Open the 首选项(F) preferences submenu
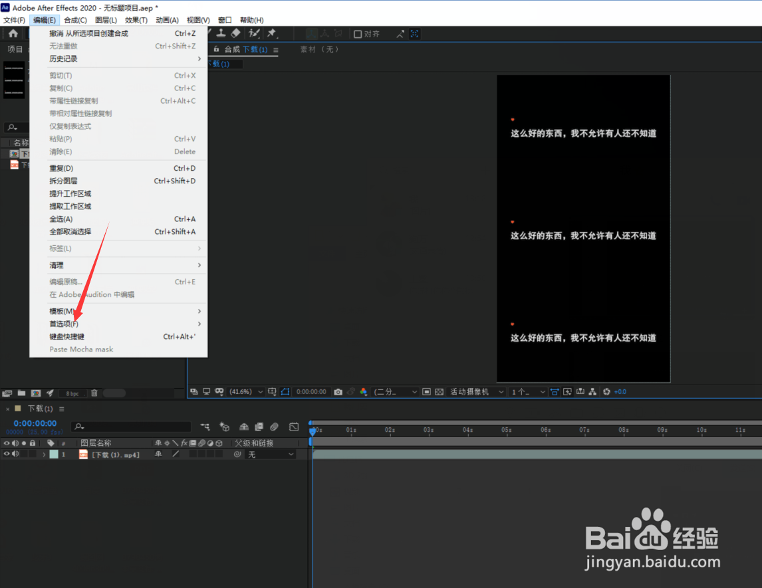This screenshot has height=588, width=762. pos(126,324)
